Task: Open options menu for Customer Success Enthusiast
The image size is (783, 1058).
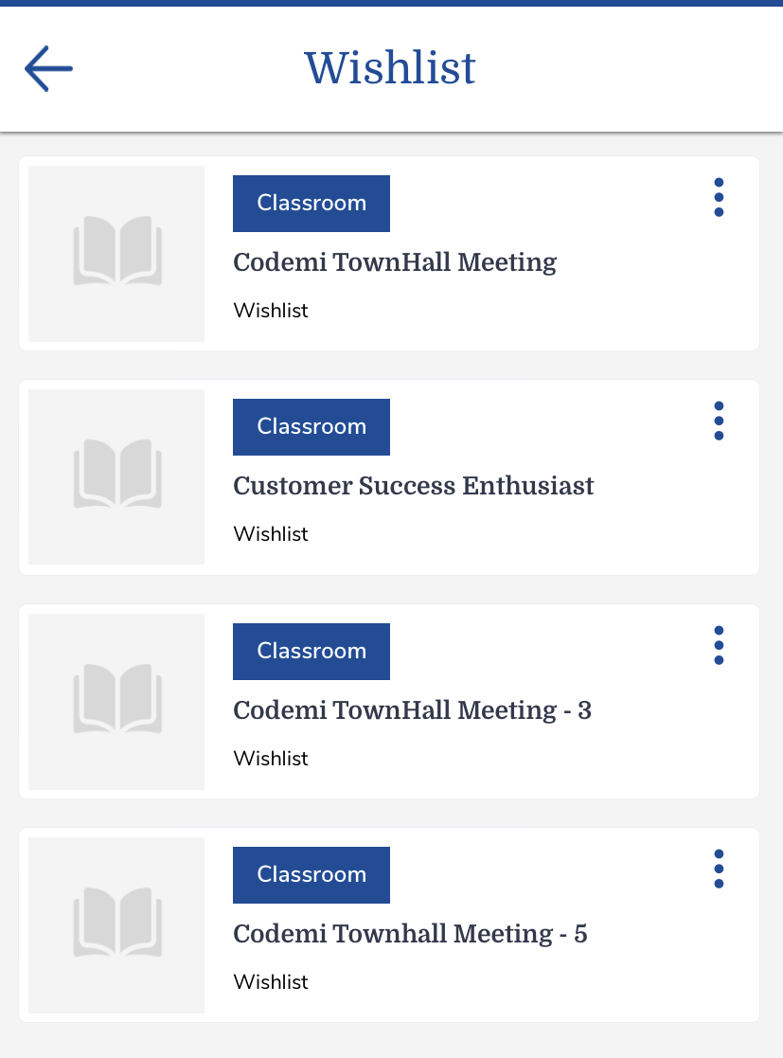Action: (x=719, y=421)
